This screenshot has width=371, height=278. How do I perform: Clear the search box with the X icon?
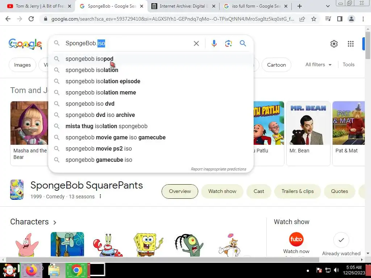196,43
